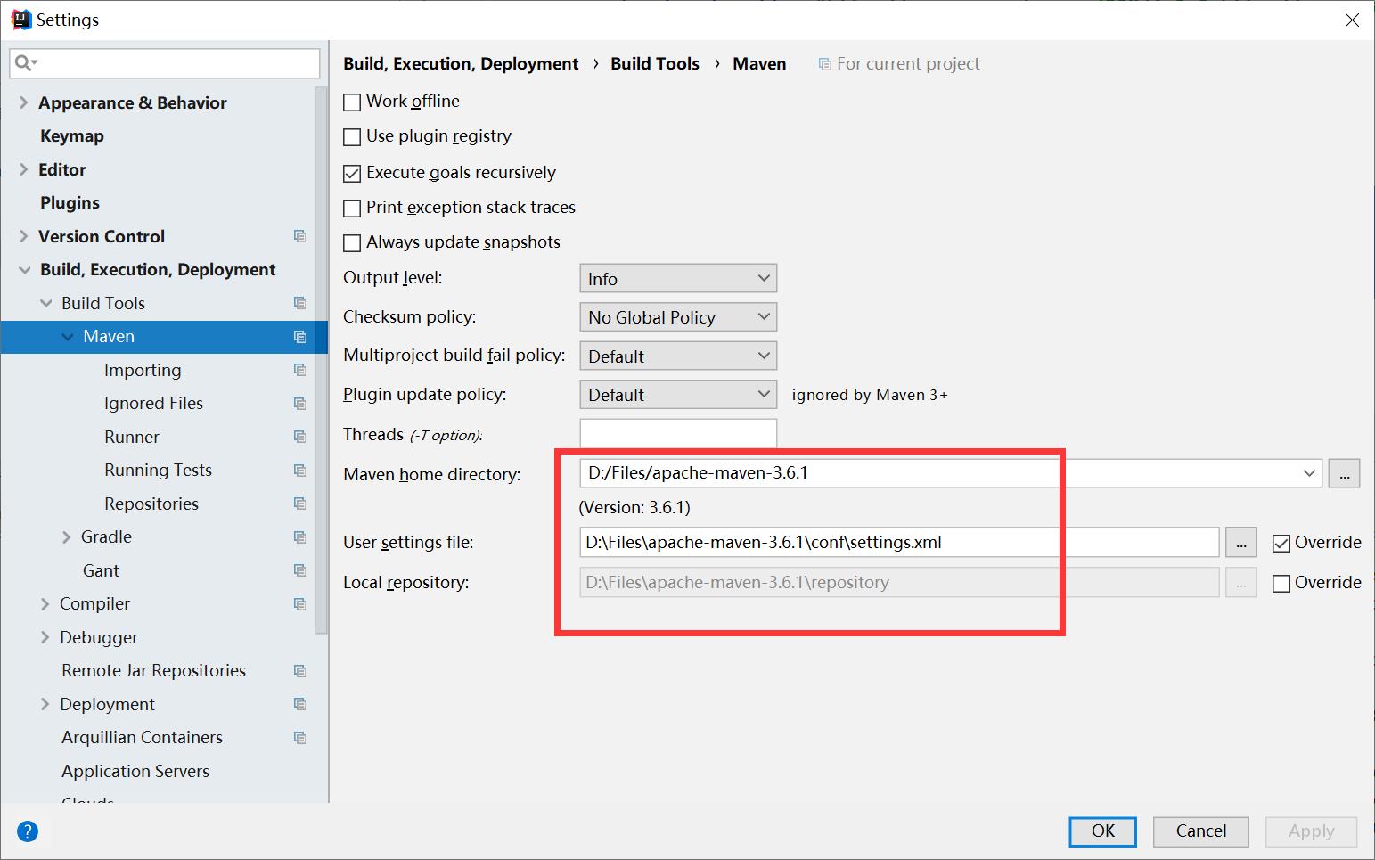This screenshot has width=1375, height=860.
Task: Select Plugins in settings tree
Action: 70,203
